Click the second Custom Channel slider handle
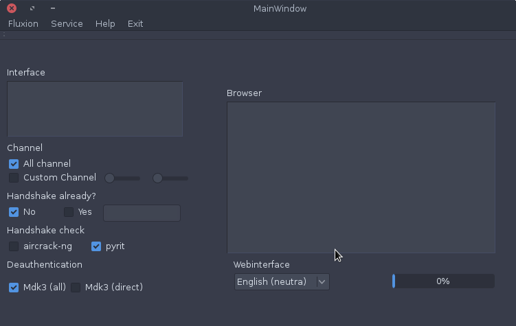 [x=157, y=178]
